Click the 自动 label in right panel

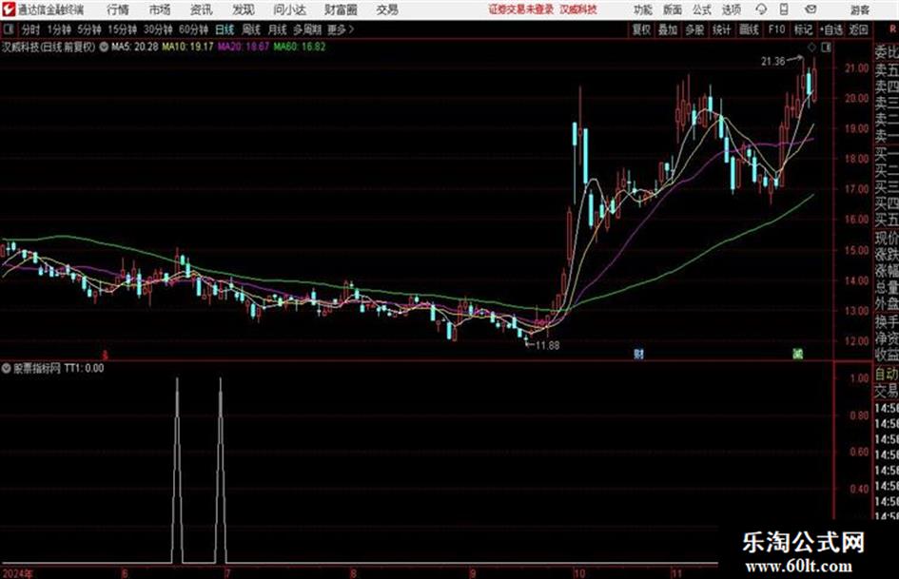click(887, 374)
